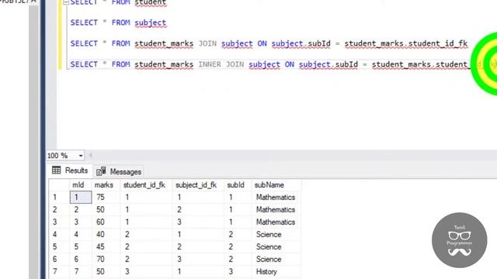Viewport: 497px width, 279px height.
Task: Click subject.subId in the JOIN query
Action: [x=301, y=43]
